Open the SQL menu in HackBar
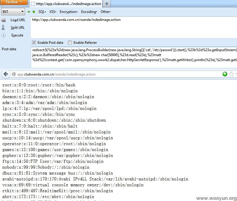This screenshot has height=201, width=237. tap(42, 12)
